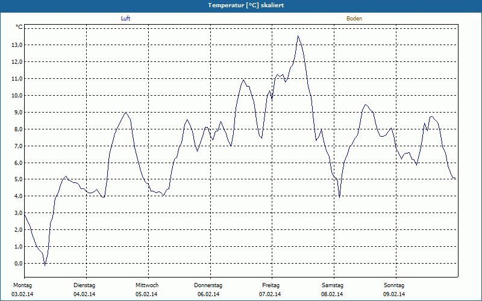Select the 9,0 y-axis value

click(x=18, y=113)
